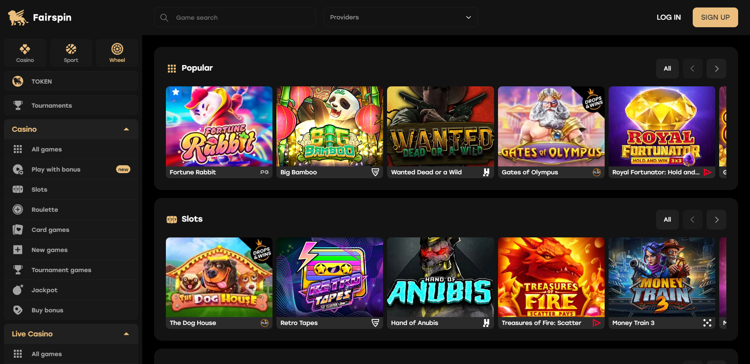Select Slots in the sidebar
Viewport: 750px width, 364px height.
pos(71,189)
